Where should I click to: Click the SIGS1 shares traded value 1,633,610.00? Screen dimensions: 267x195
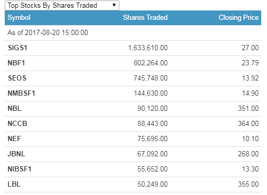[148, 48]
